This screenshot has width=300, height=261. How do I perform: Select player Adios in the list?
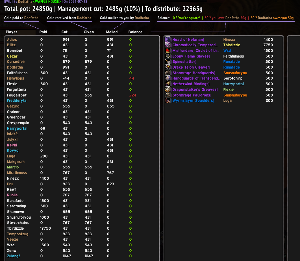tap(12, 40)
